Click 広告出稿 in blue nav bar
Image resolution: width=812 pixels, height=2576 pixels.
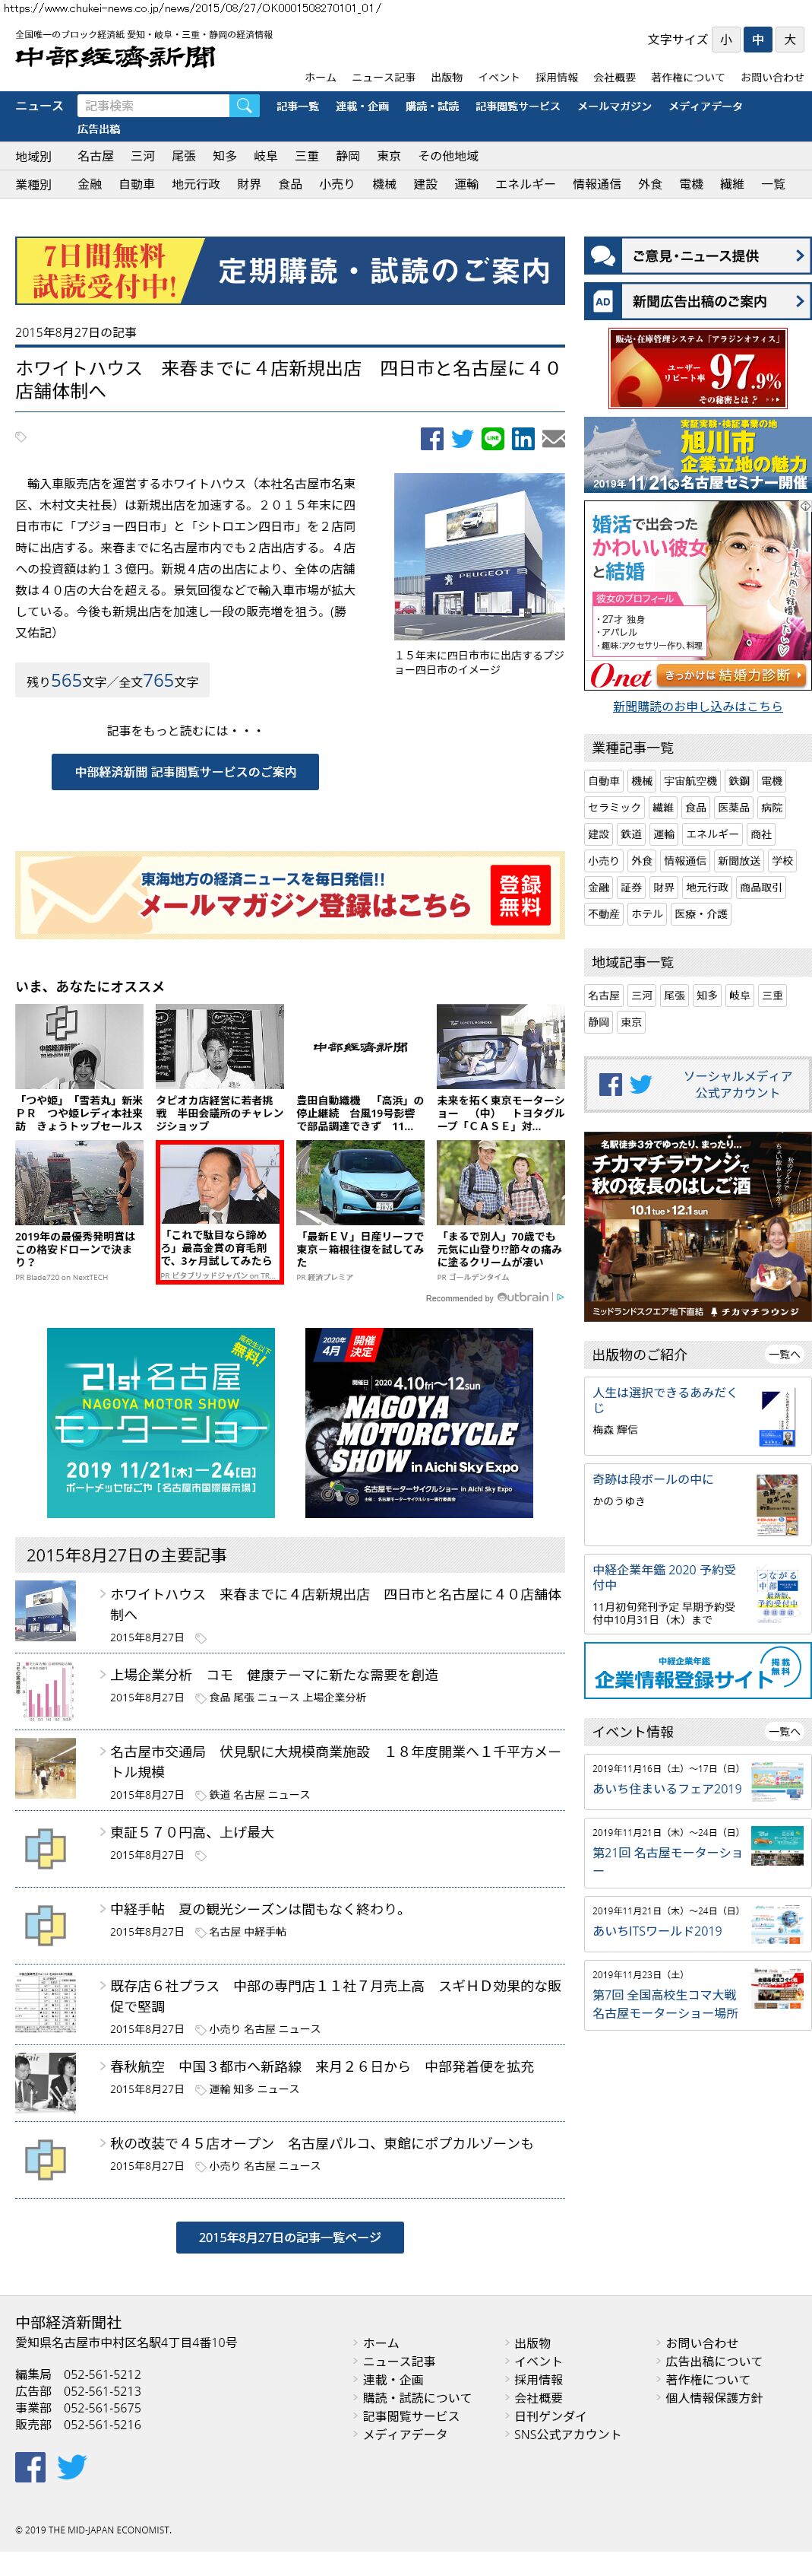[x=99, y=129]
